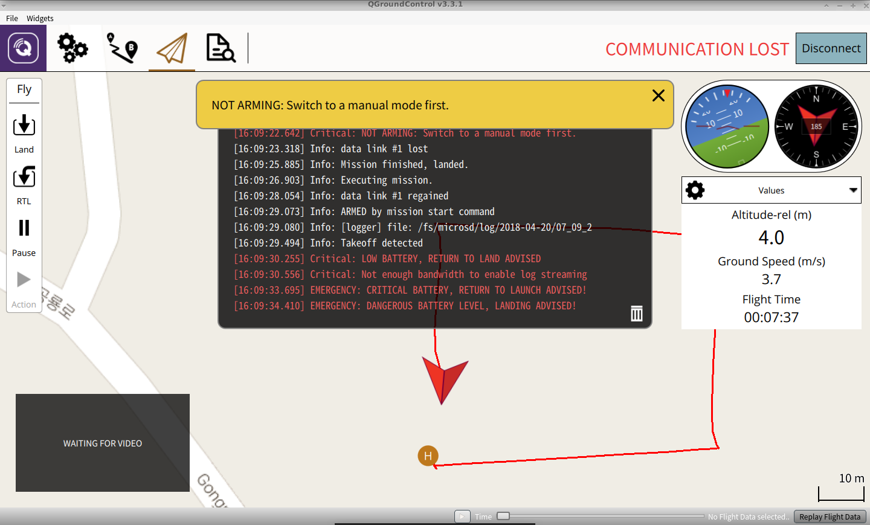Pause the vehicle with Pause icon
The image size is (870, 525).
point(24,228)
